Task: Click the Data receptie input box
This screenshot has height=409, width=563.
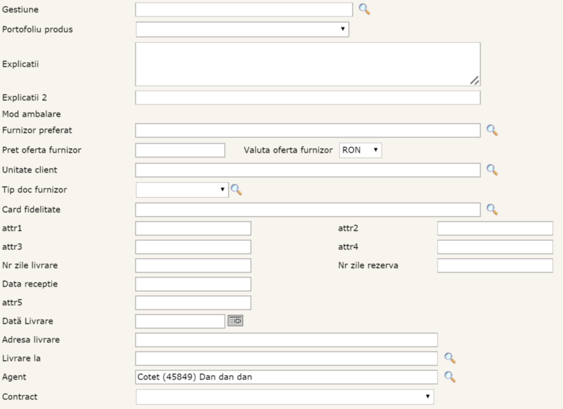Action: click(193, 284)
